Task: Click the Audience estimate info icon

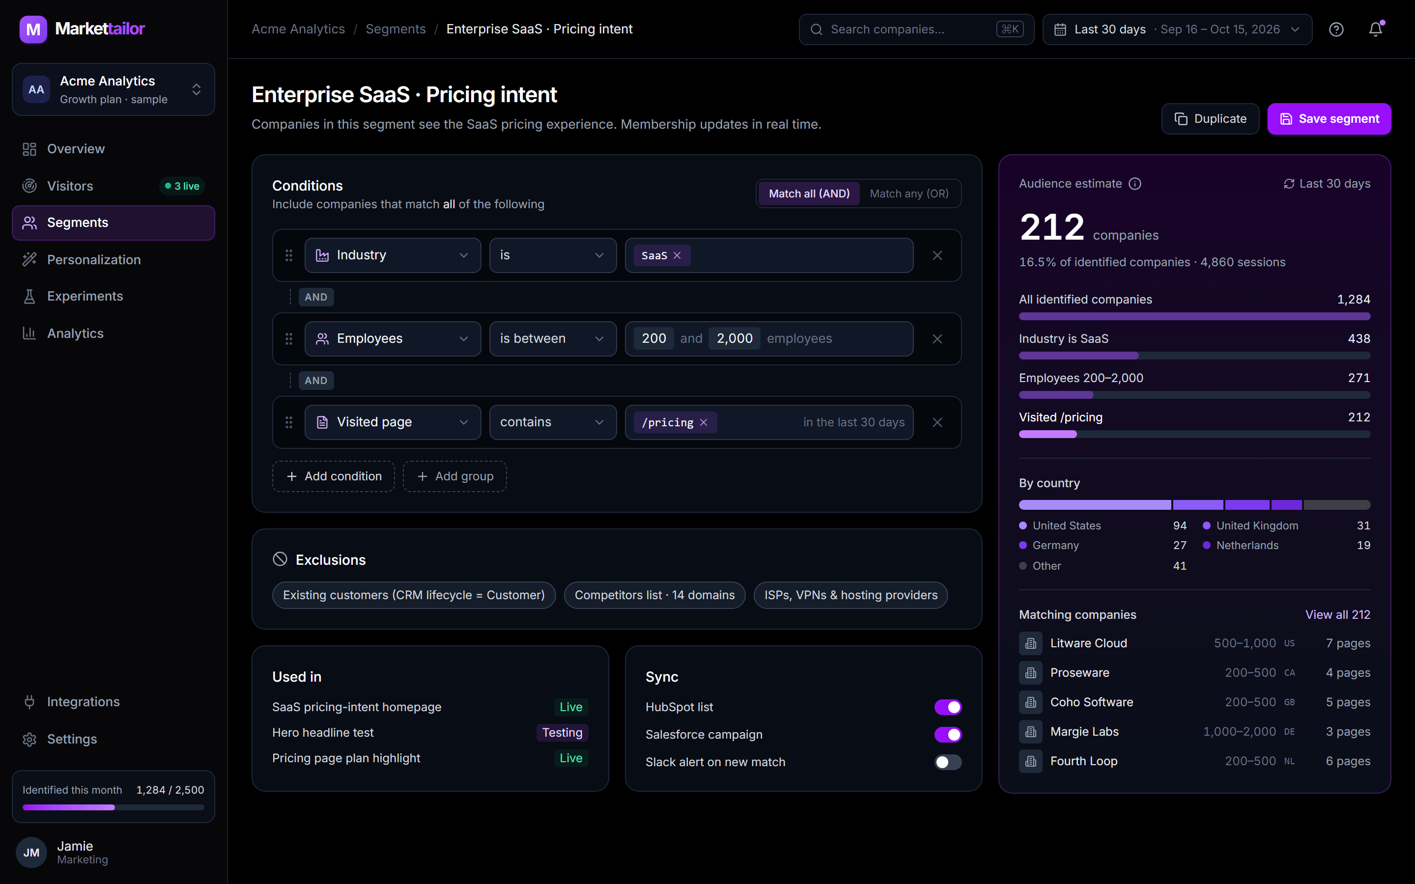Action: 1135,184
